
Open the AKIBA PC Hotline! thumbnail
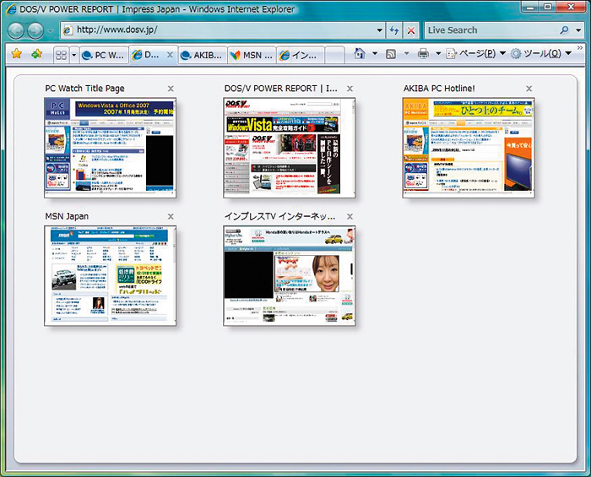tap(468, 148)
